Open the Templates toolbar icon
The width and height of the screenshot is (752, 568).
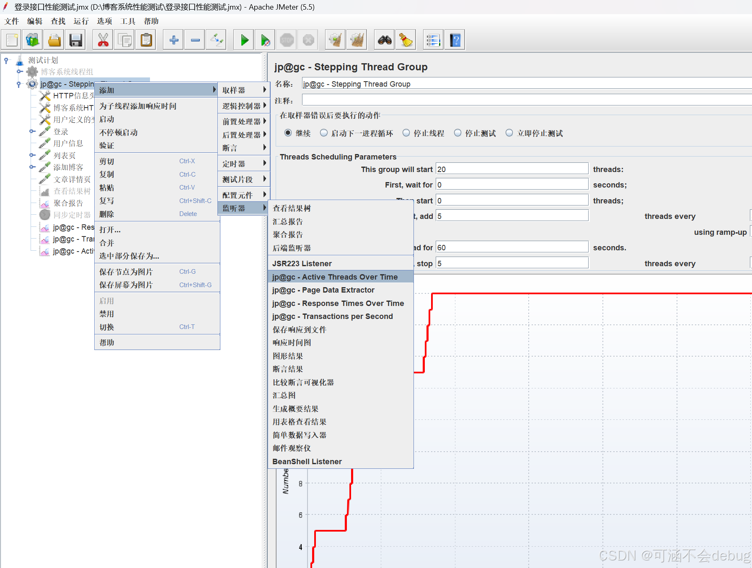pos(33,40)
